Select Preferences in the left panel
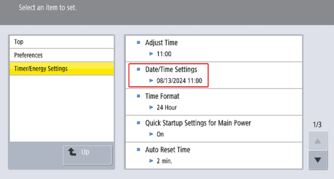The width and height of the screenshot is (334, 179). [x=61, y=55]
